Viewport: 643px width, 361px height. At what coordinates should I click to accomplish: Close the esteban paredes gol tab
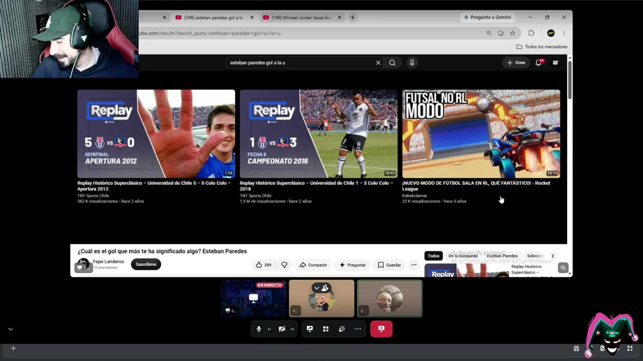(x=252, y=18)
